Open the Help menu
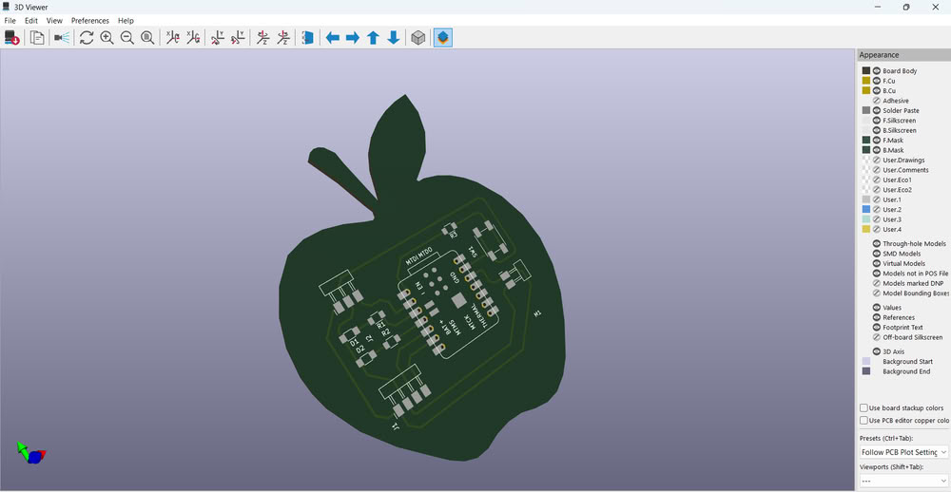The image size is (951, 492). (x=126, y=20)
